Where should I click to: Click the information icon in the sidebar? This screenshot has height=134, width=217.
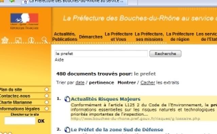point(31,40)
